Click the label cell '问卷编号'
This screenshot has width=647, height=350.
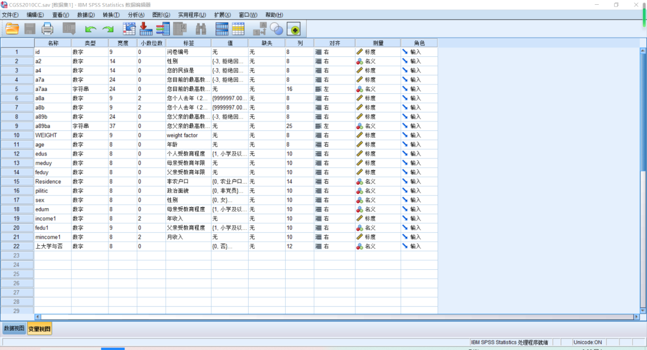coord(189,52)
